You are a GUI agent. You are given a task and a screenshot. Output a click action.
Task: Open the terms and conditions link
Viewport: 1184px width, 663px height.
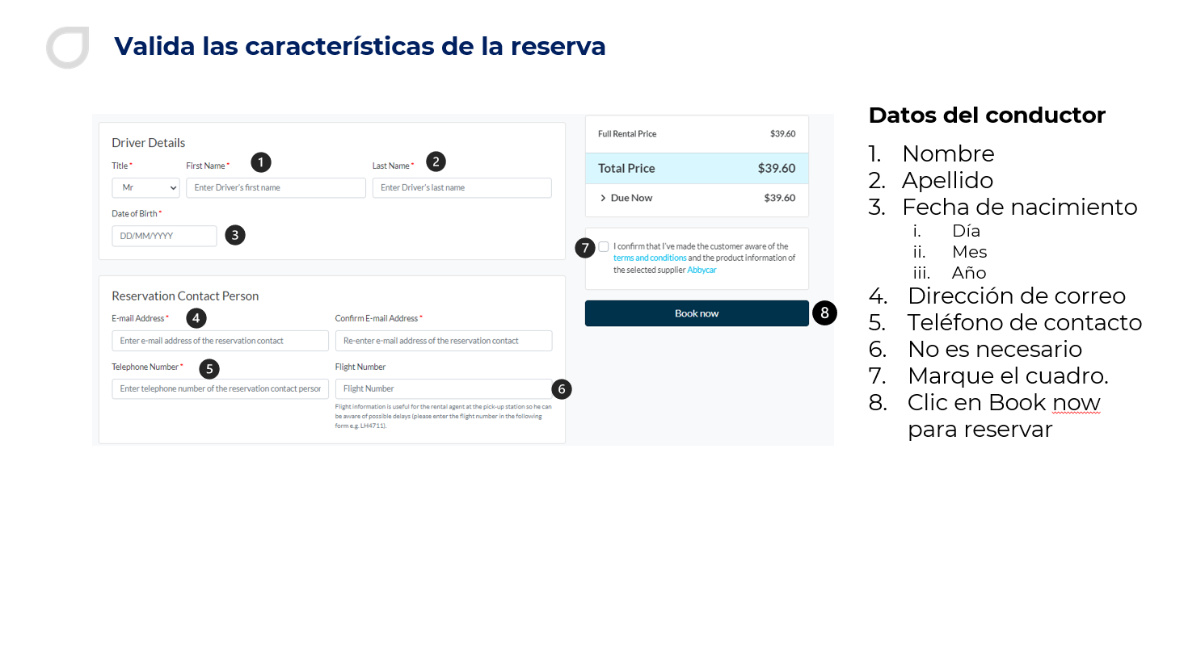[x=650, y=258]
